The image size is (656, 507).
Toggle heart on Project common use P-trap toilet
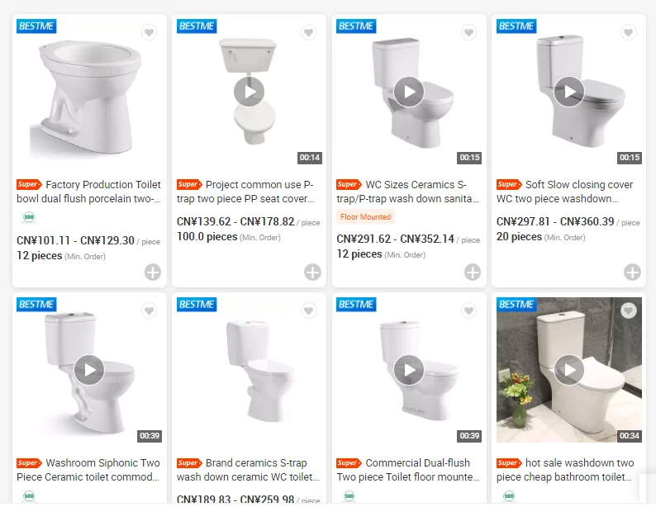tap(309, 32)
